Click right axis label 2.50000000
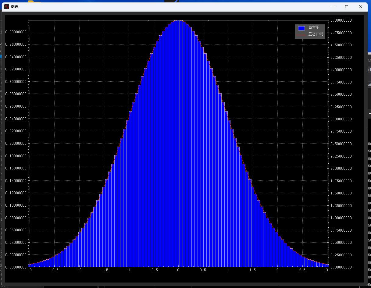 click(341, 144)
